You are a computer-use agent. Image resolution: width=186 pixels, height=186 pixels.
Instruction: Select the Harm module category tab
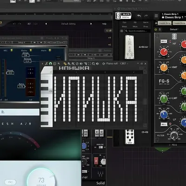tap(146, 22)
